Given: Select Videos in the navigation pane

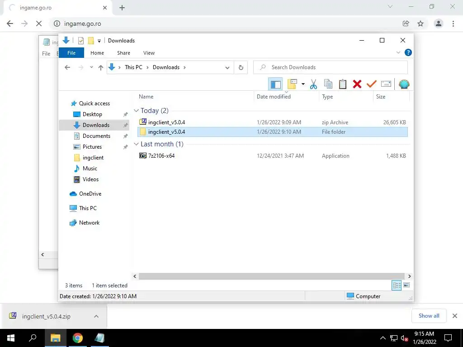Looking at the screenshot, I should 90,179.
